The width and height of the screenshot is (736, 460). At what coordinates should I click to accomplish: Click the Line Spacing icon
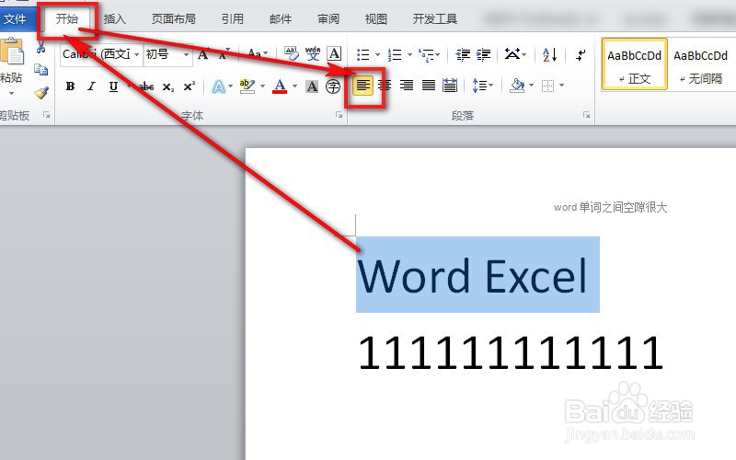point(479,86)
